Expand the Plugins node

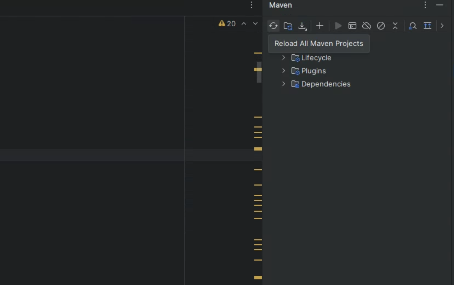point(284,71)
